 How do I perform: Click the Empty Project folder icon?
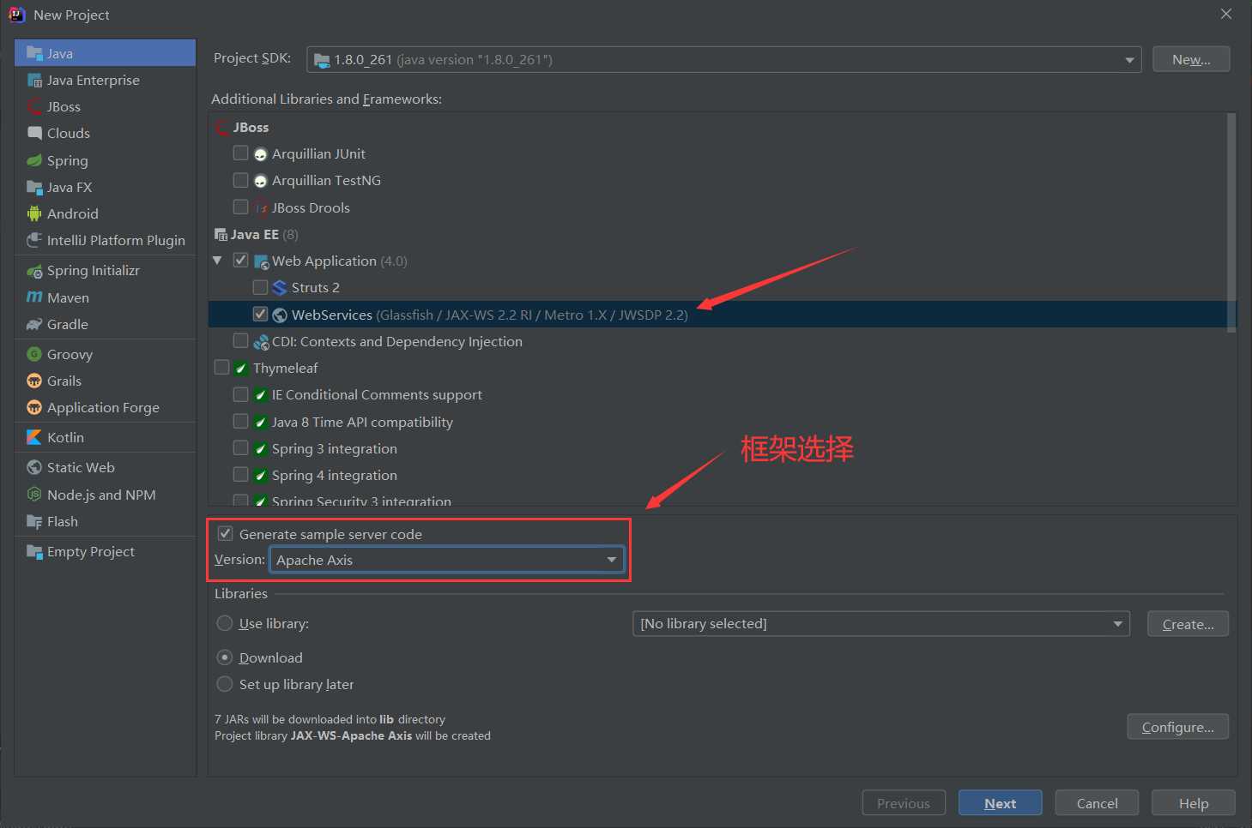pos(34,551)
